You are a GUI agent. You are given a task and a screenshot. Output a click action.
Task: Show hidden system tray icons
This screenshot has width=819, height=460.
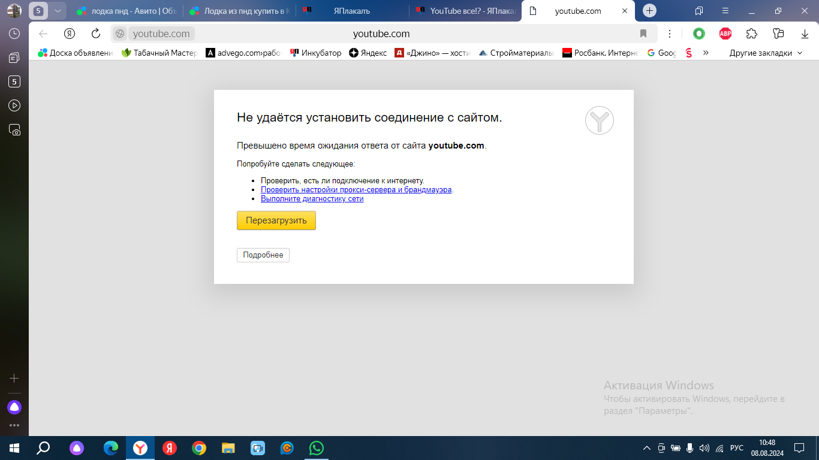click(646, 448)
